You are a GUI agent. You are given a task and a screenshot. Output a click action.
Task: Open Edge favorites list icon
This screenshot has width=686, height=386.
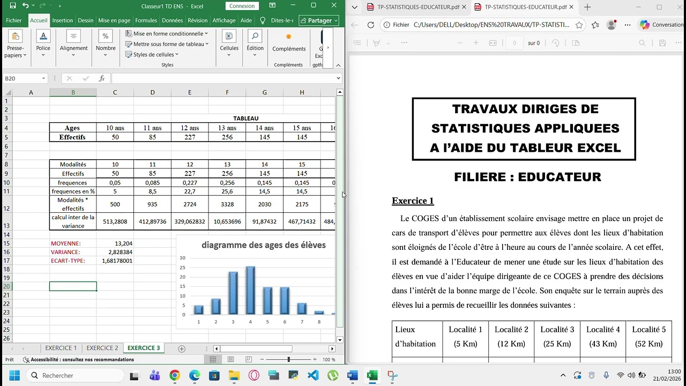point(595,25)
